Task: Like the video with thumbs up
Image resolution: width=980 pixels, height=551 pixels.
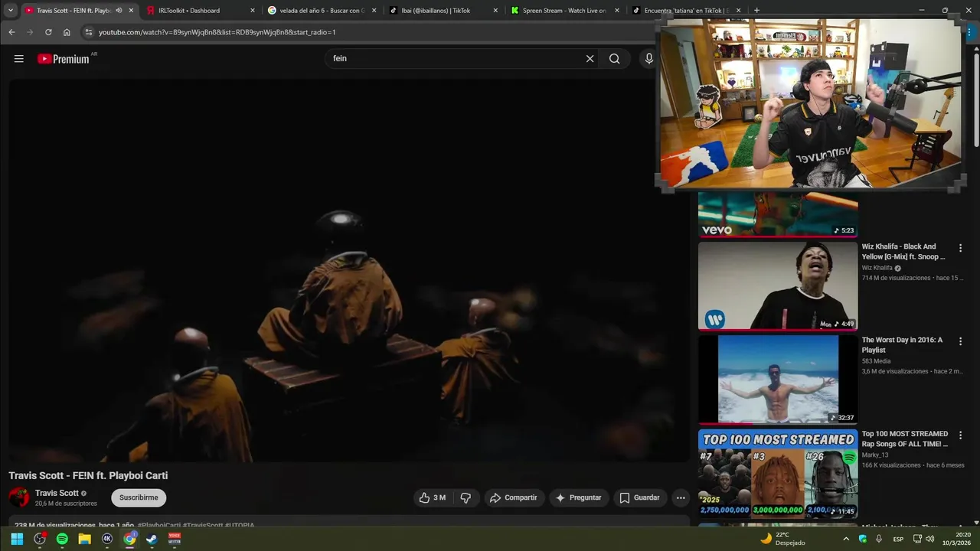Action: coord(433,497)
